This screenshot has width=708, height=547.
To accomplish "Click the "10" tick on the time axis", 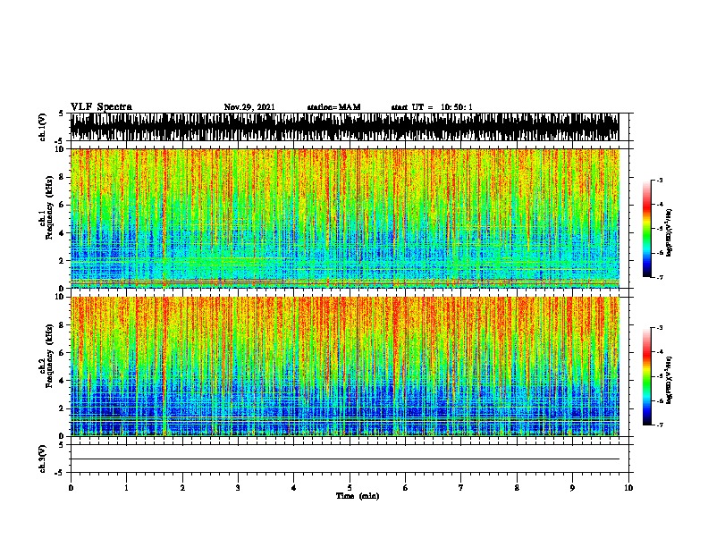I will [x=628, y=488].
